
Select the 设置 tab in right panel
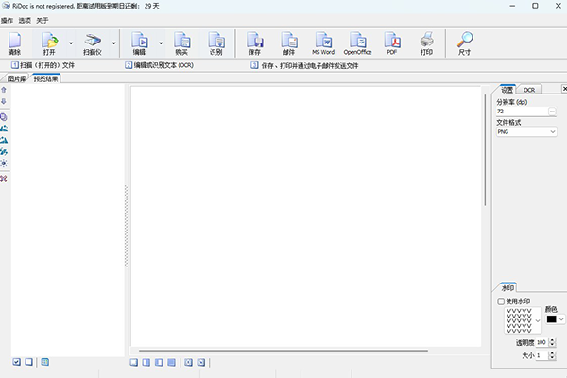(507, 90)
